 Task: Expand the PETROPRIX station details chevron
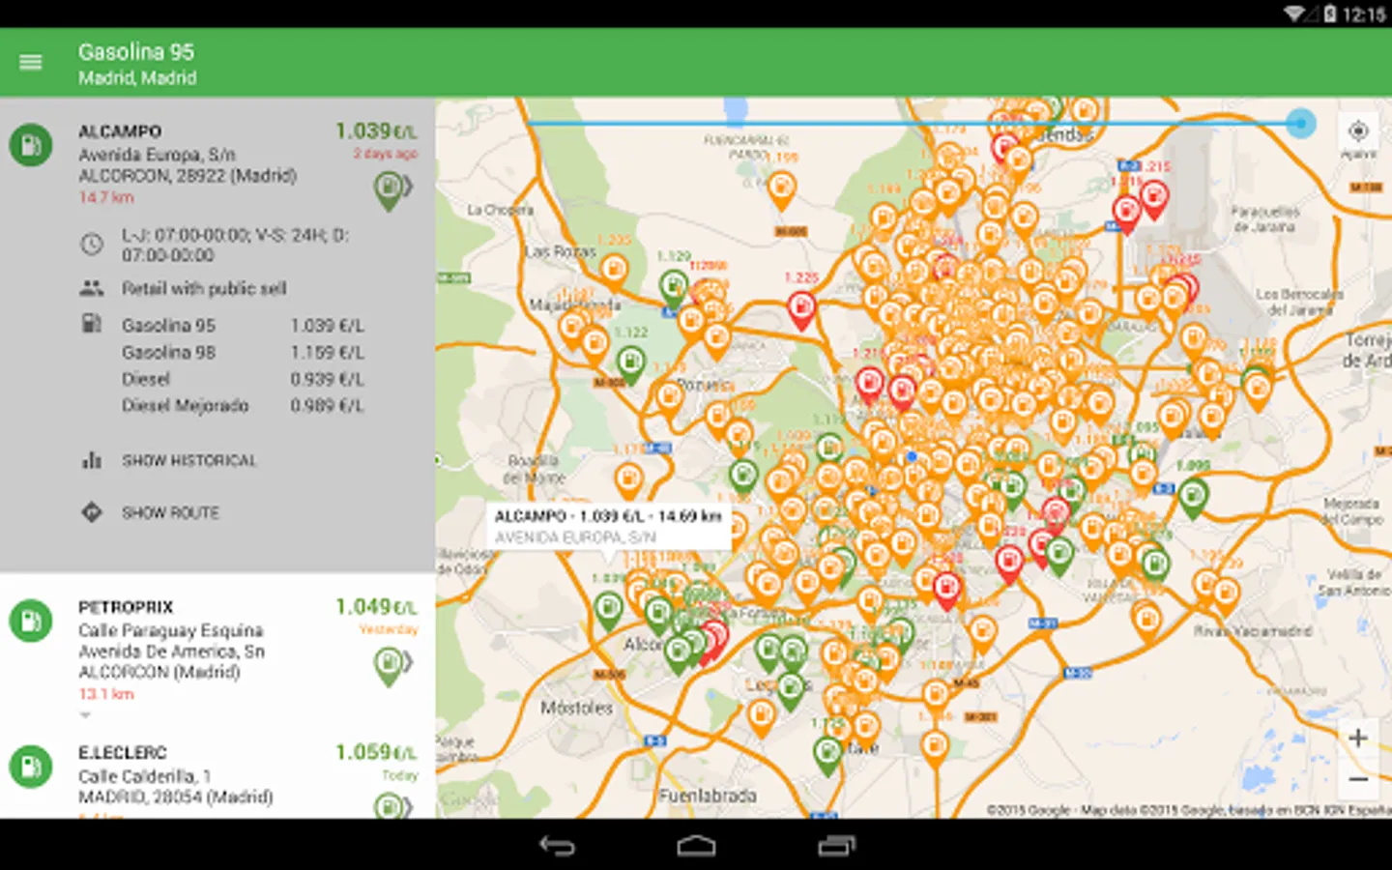(x=85, y=715)
